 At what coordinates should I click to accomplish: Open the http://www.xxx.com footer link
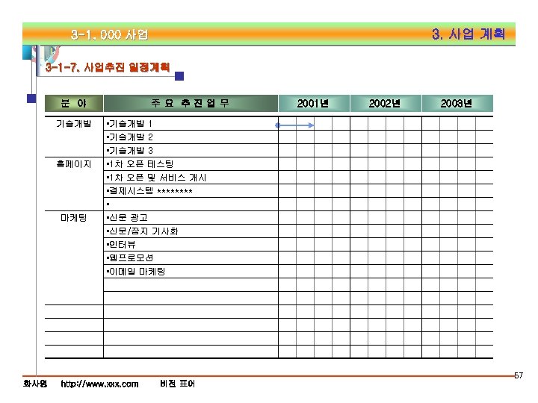coord(99,384)
